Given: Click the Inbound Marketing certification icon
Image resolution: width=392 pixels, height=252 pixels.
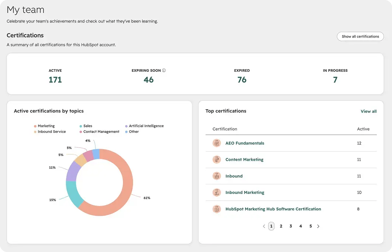Looking at the screenshot, I should 217,192.
